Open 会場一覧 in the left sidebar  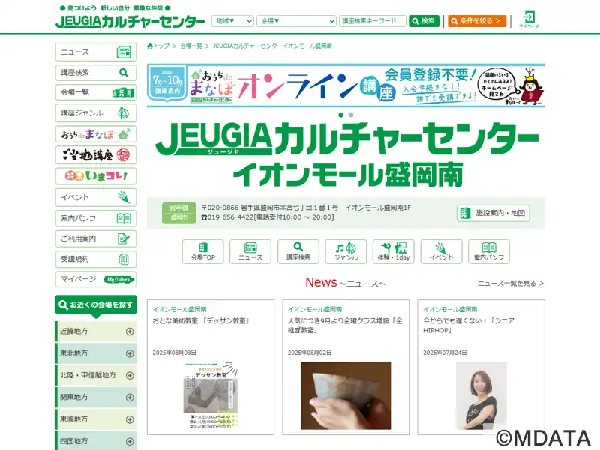96,92
